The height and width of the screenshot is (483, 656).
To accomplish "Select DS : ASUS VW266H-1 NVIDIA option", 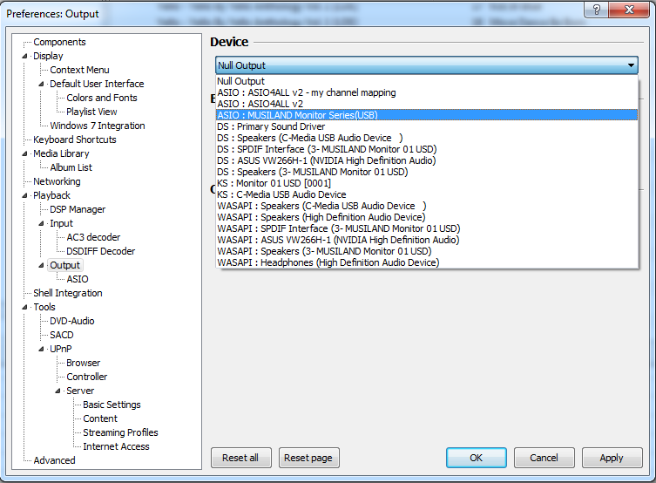I will pyautogui.click(x=427, y=160).
